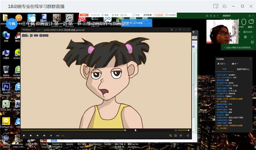Screen dimensions: 256x150
Task: Click 多群联播 button
Action: click(147, 15)
